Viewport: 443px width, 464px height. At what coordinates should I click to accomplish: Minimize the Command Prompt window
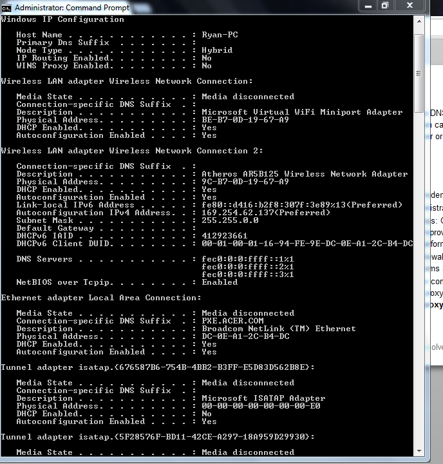click(x=368, y=6)
